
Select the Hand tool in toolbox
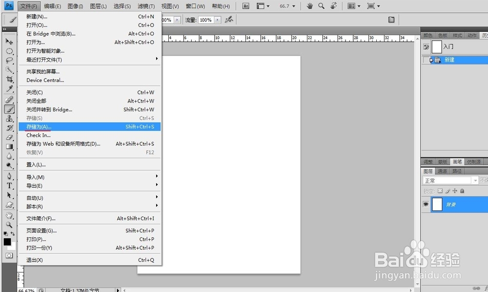pyautogui.click(x=9, y=215)
